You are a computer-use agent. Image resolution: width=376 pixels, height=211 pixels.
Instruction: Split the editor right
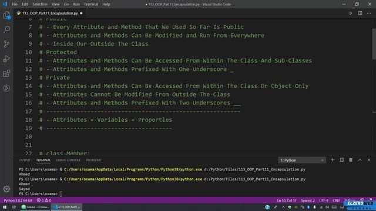click(x=360, y=13)
